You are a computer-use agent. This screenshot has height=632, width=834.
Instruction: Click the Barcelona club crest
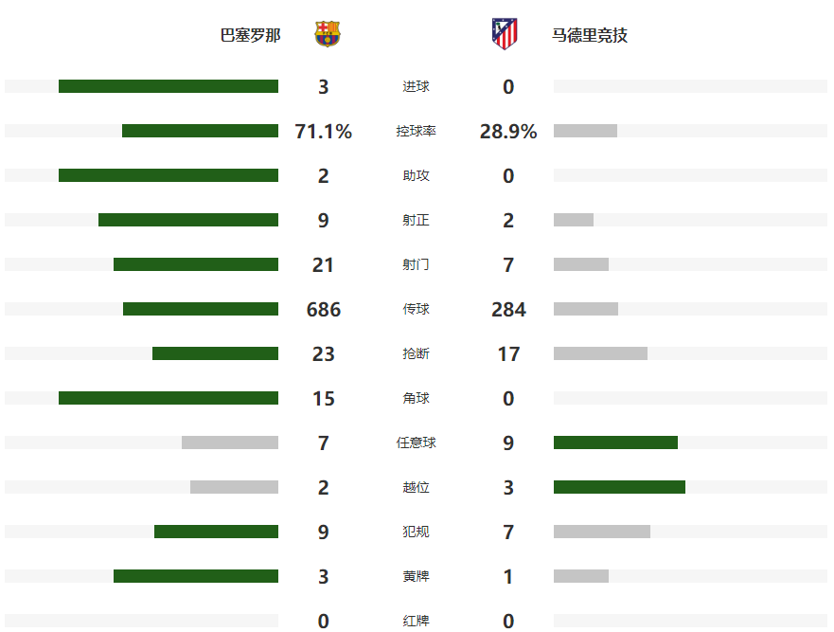click(x=328, y=35)
